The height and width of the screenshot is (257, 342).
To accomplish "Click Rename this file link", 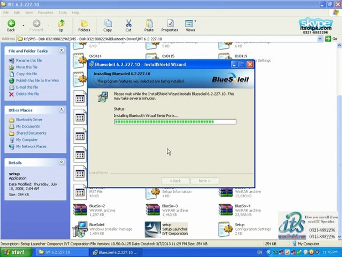I will (29, 60).
